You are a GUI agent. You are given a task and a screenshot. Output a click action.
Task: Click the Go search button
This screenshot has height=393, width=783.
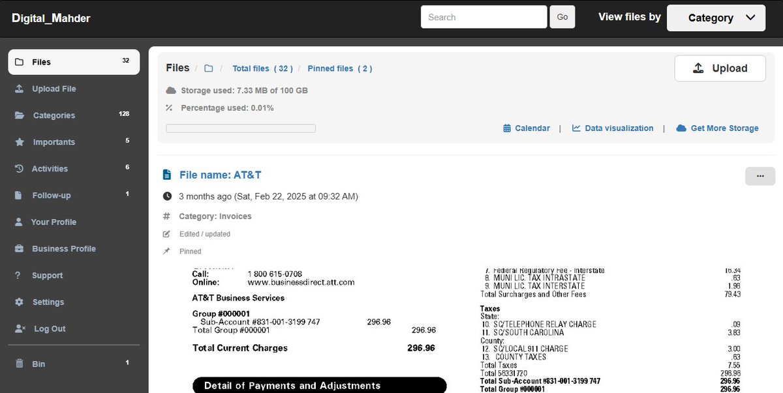(562, 18)
